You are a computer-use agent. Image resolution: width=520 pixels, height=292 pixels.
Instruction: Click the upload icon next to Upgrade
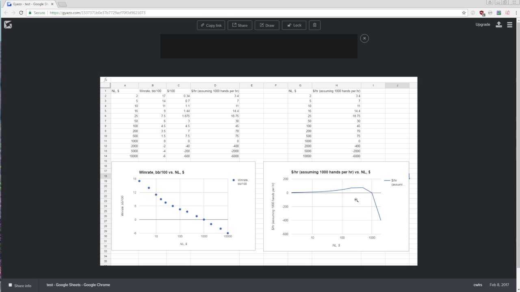coord(499,24)
